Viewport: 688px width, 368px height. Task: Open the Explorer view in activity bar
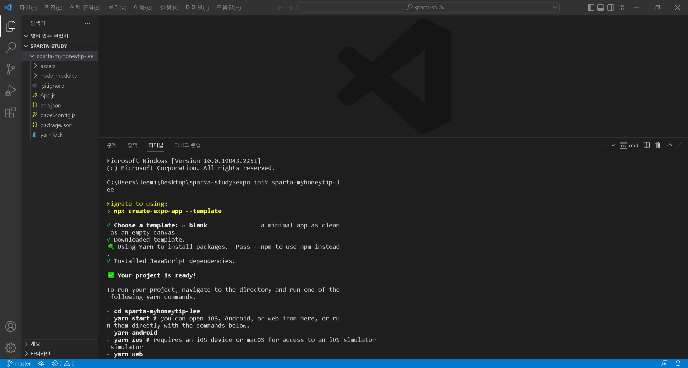[11, 26]
